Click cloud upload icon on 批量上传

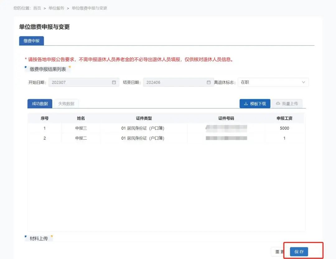(278, 104)
